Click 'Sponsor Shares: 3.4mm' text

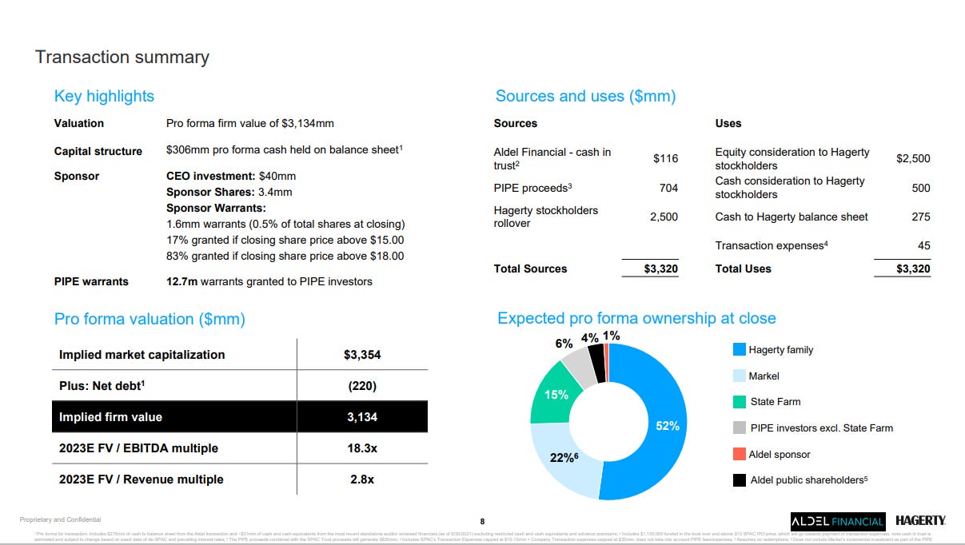click(229, 192)
